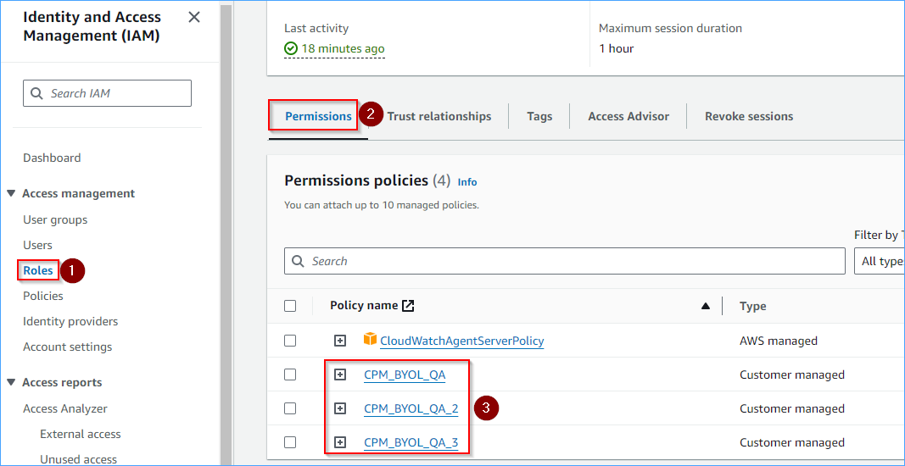Toggle the select-all policies checkbox
Screen dimensions: 905x466
[x=290, y=306]
